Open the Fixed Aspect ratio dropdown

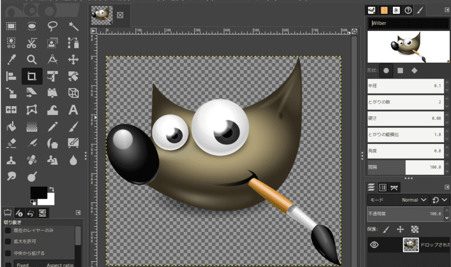(45, 264)
